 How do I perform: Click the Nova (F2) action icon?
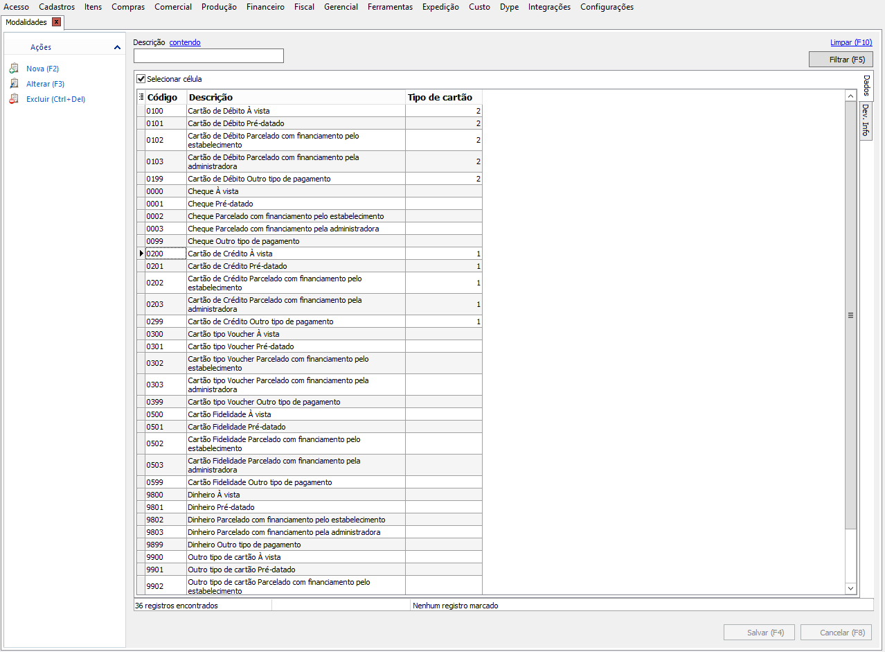point(14,69)
